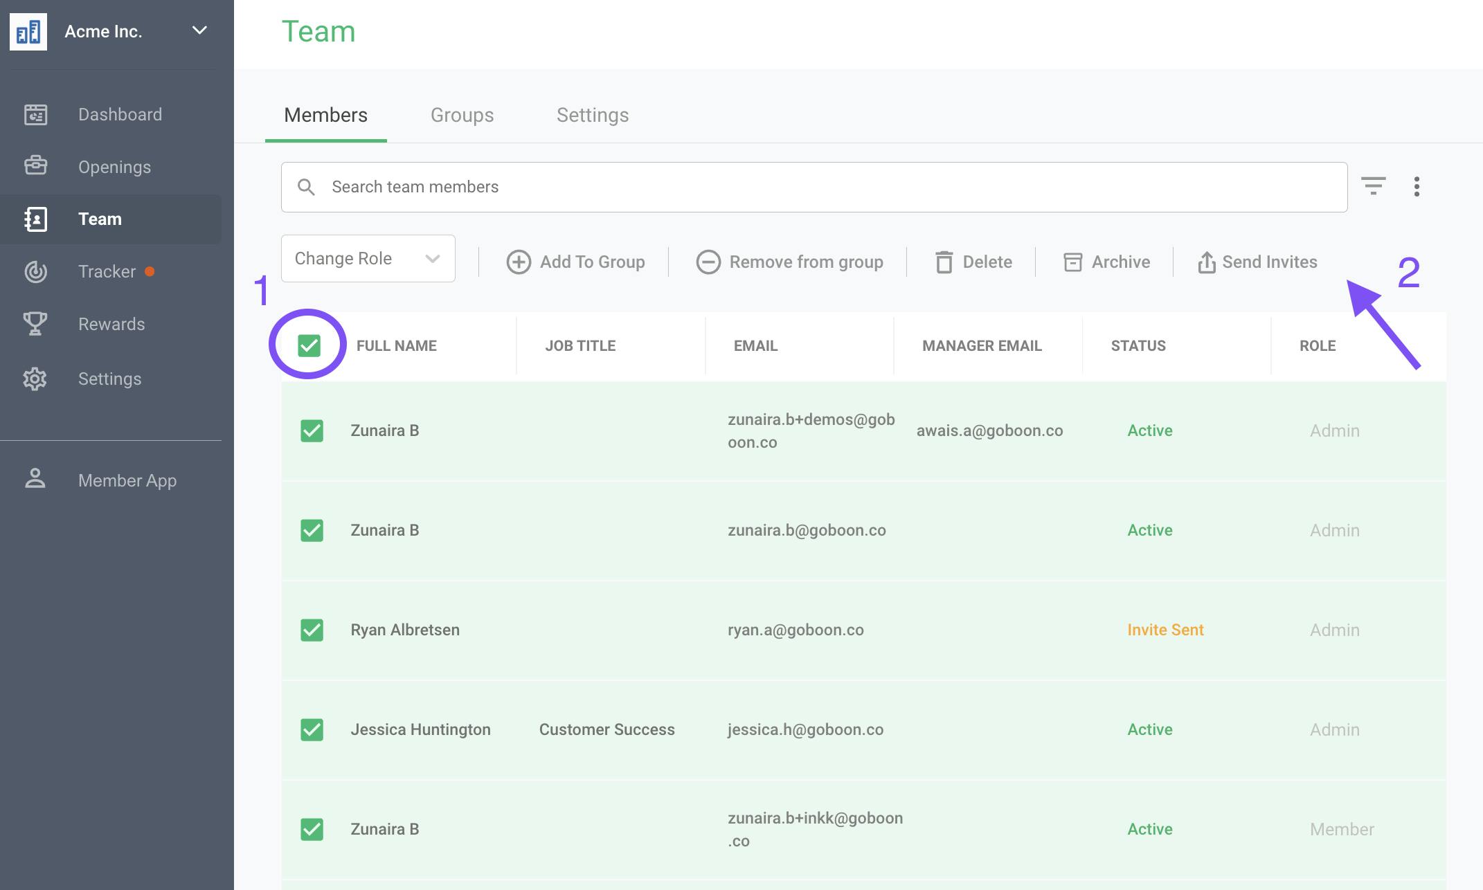Switch to the team Settings tab
Viewport: 1483px width, 890px height.
click(593, 115)
